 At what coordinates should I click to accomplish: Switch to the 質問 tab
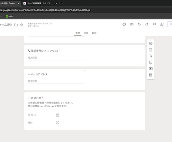click(x=78, y=33)
